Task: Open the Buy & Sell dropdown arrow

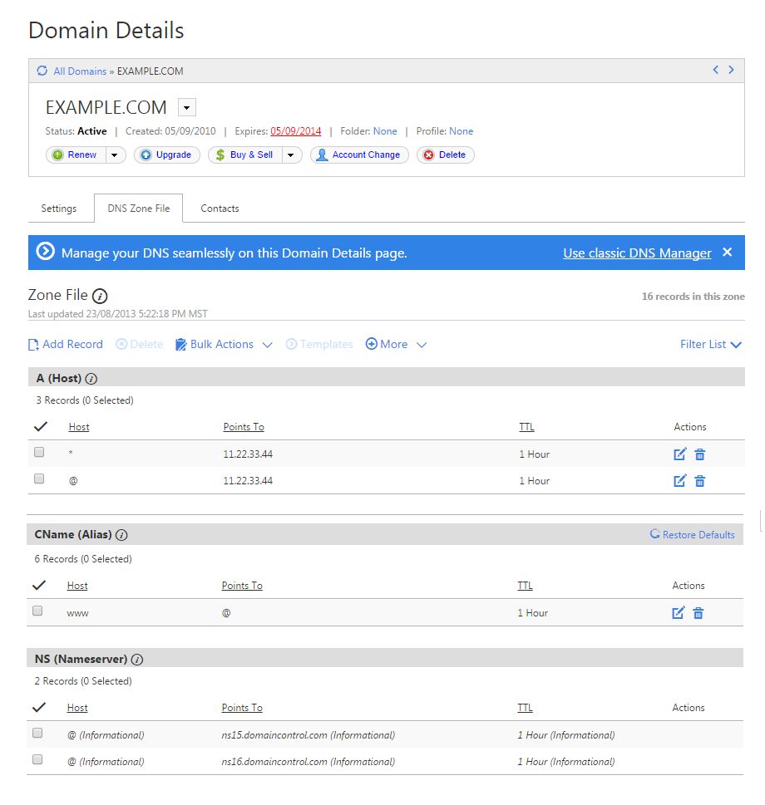Action: [291, 155]
